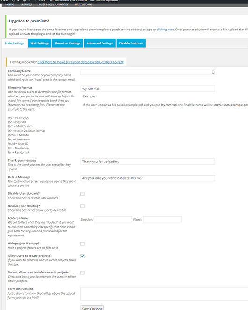The width and height of the screenshot is (248, 310).
Task: Go to the Disable Features tab
Action: tap(131, 43)
